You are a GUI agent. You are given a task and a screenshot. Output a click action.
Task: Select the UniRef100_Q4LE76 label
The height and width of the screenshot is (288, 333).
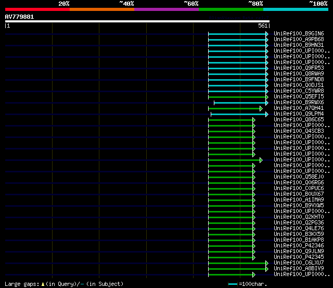point(299,228)
